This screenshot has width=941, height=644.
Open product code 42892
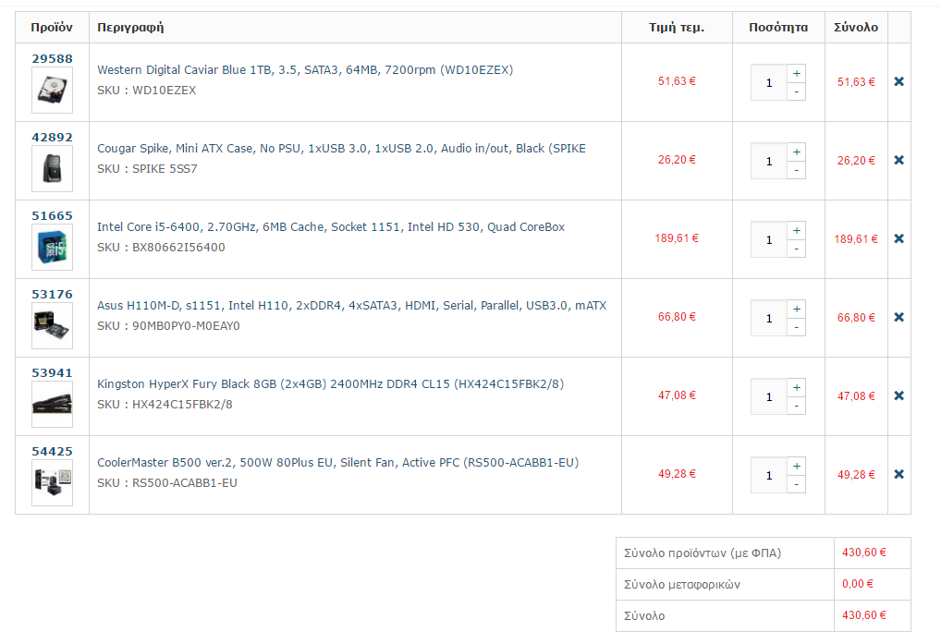(x=52, y=138)
